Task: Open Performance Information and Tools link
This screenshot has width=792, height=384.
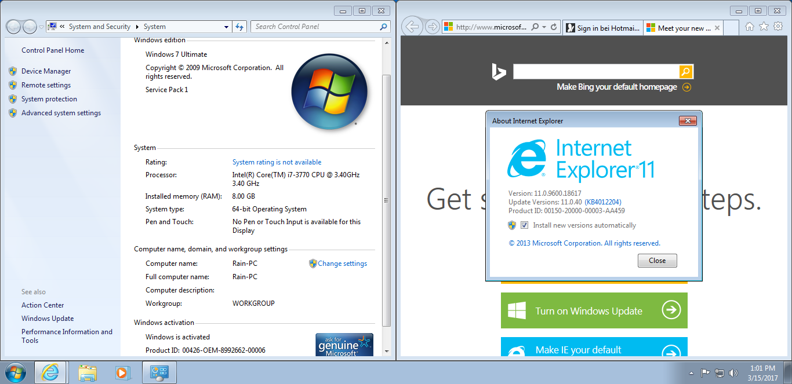Action: tap(67, 336)
